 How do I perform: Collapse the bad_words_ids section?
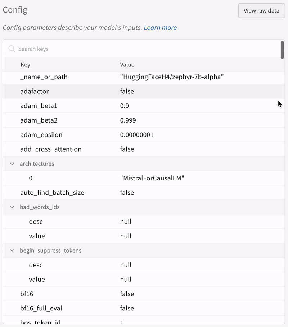pyautogui.click(x=12, y=207)
